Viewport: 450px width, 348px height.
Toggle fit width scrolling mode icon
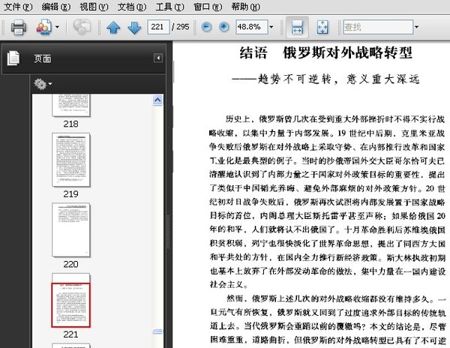(x=297, y=27)
